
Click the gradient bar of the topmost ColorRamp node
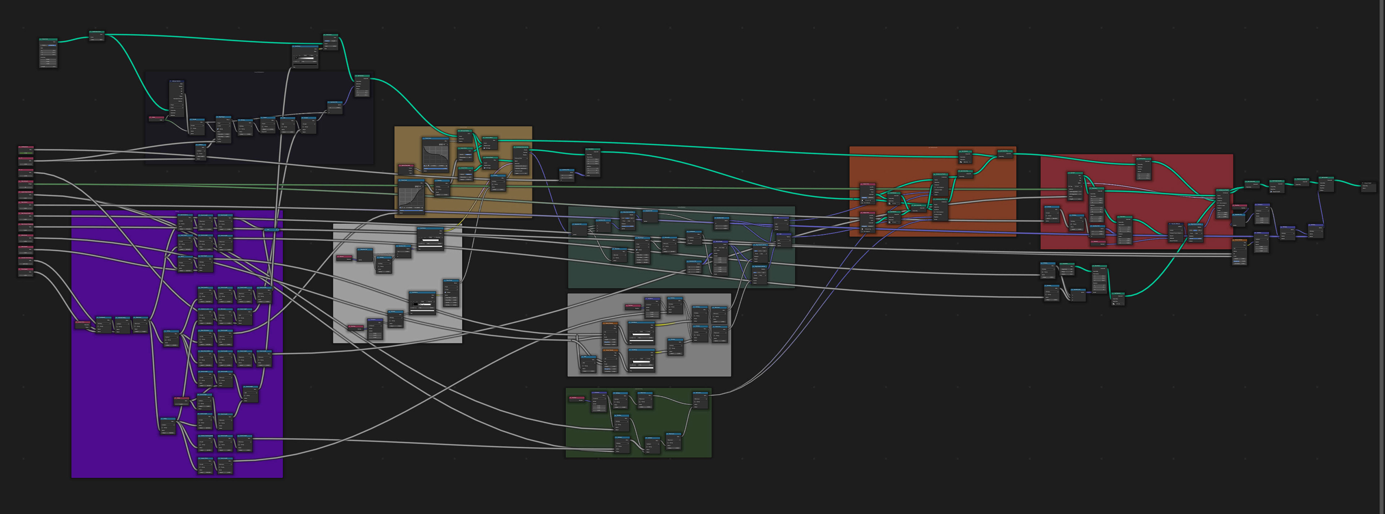(x=305, y=58)
